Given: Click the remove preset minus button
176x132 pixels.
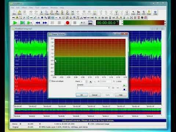Looking at the screenshot, I should click(118, 88).
